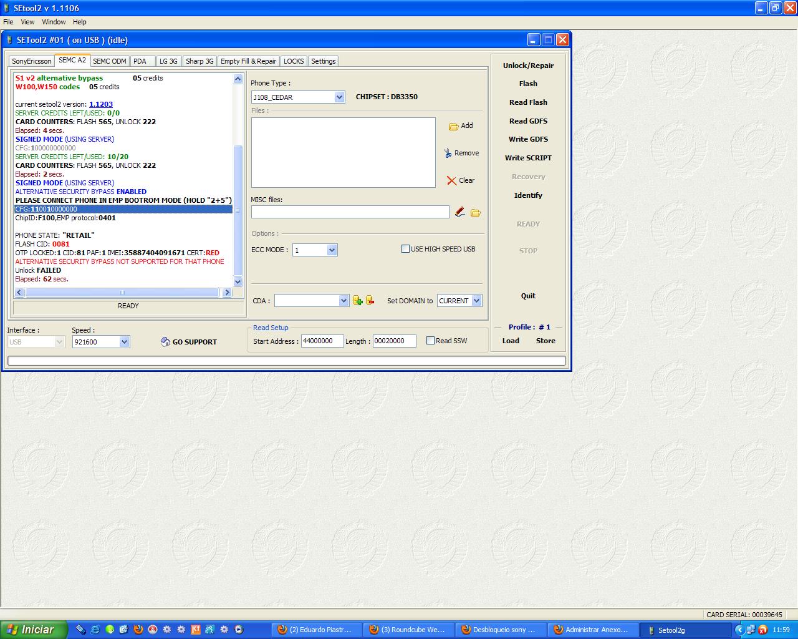Click the Read GDFS button

pos(528,121)
